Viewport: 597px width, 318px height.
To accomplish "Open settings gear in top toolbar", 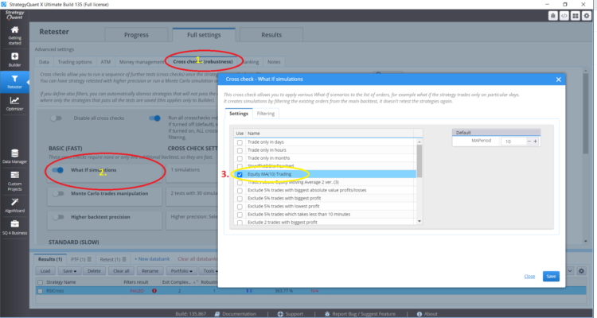I will coord(587,16).
